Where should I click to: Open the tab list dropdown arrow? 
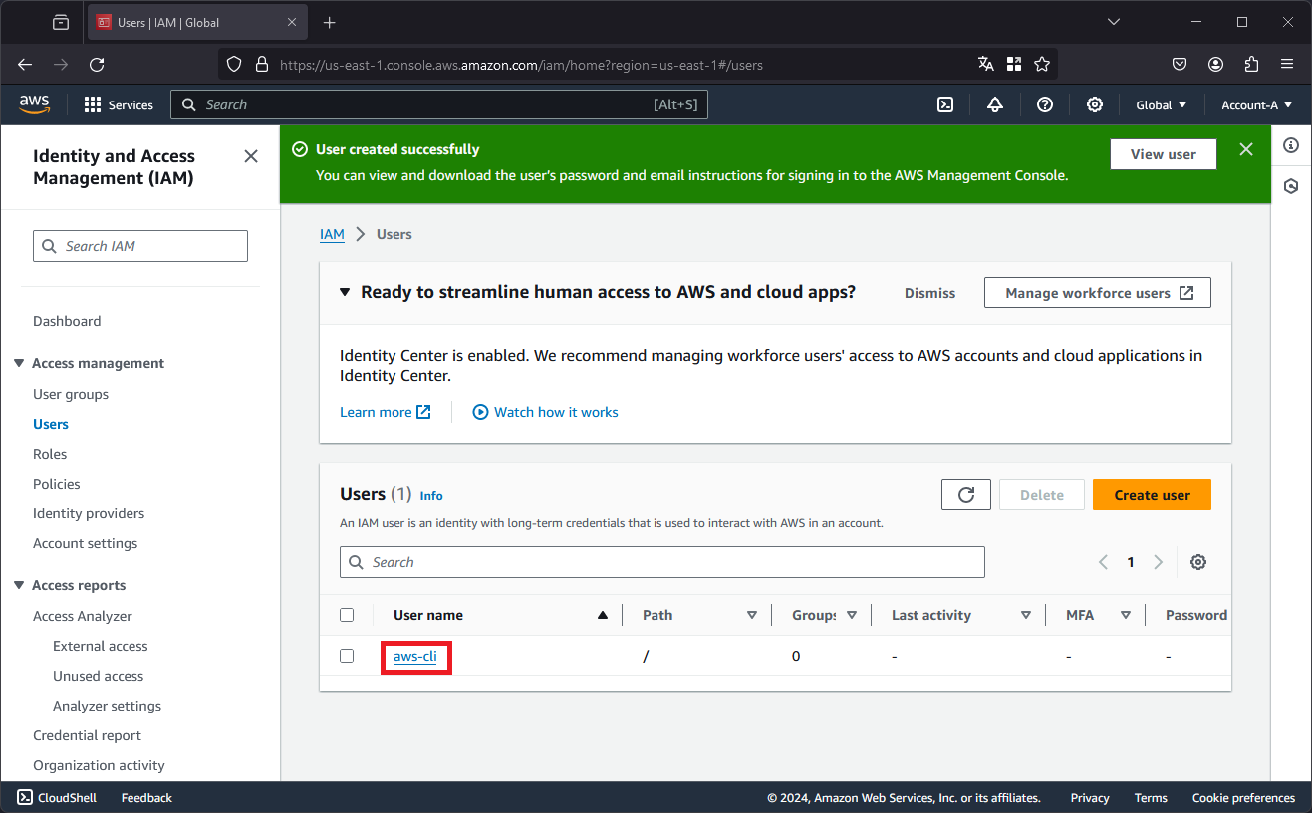1115,22
